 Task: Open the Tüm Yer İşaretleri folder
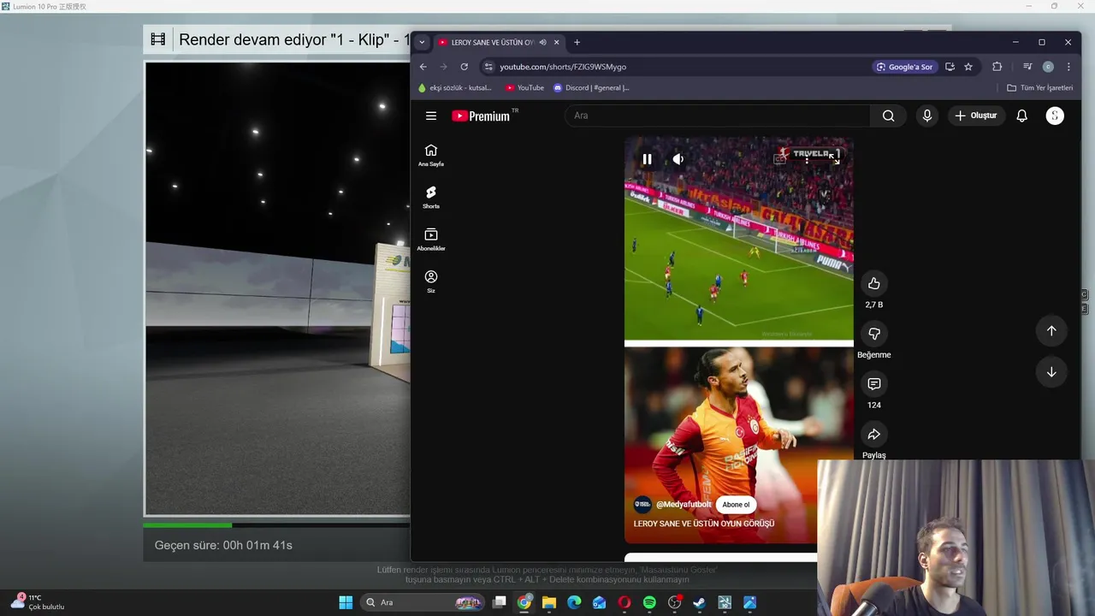click(1039, 87)
